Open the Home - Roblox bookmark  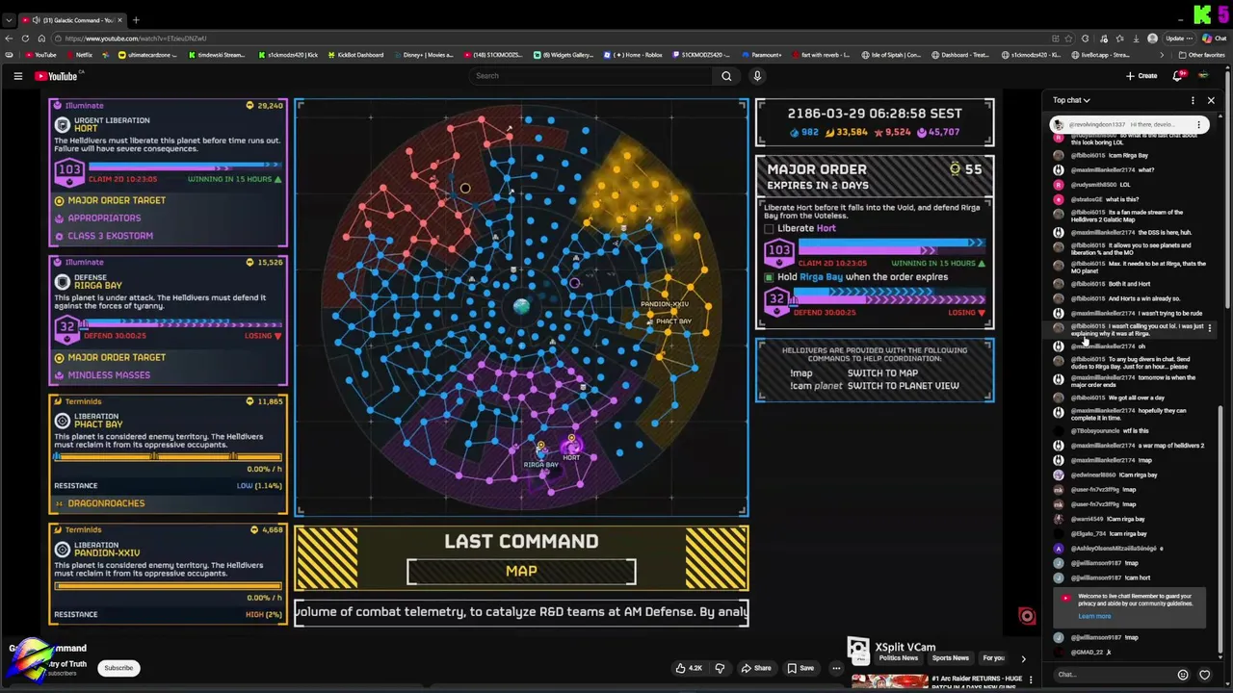point(633,55)
